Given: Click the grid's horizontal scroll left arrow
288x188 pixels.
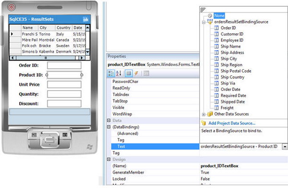Looking at the screenshot, I should [12, 58].
